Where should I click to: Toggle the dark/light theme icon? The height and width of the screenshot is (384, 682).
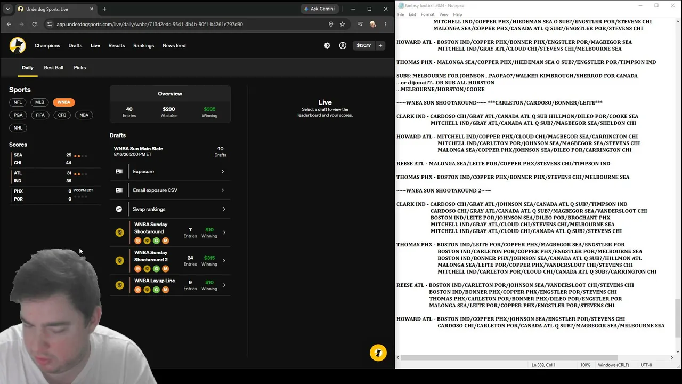327,46
